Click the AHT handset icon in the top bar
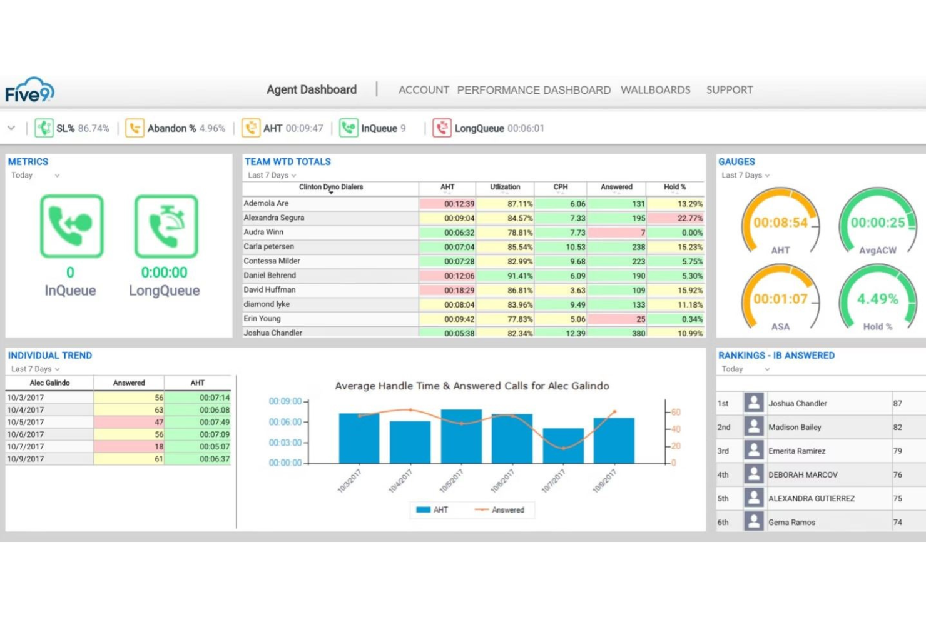The height and width of the screenshot is (617, 926). tap(250, 128)
